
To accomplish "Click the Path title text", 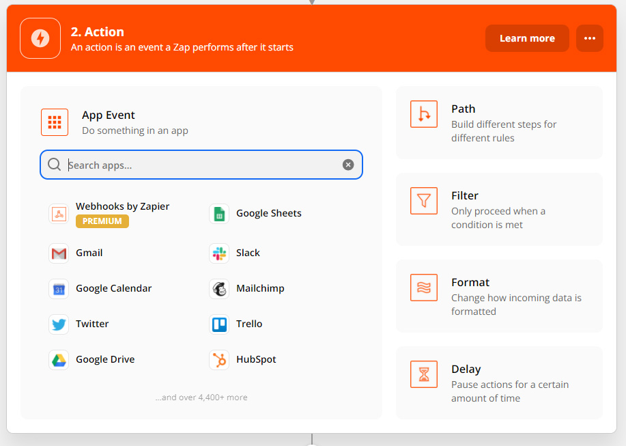I will 463,109.
